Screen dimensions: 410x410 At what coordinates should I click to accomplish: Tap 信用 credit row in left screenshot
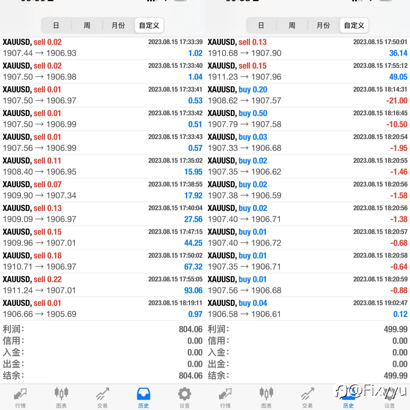coord(102,341)
